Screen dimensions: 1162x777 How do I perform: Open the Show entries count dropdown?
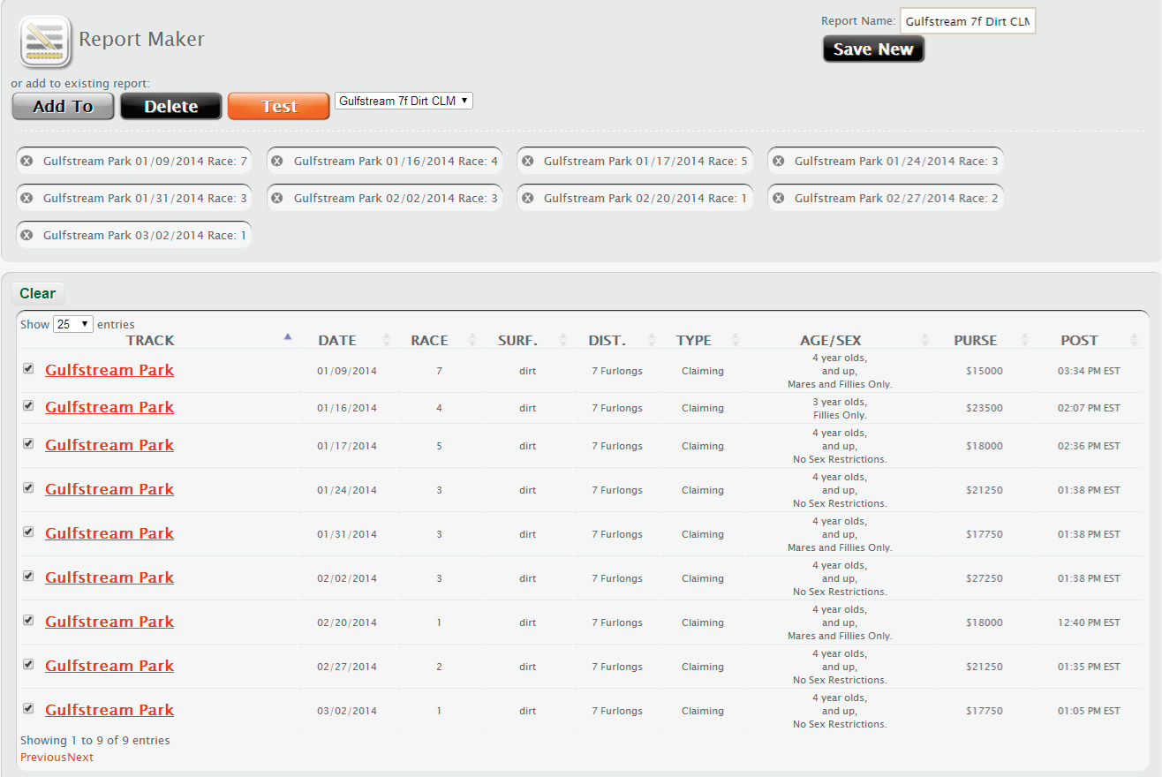click(x=73, y=324)
